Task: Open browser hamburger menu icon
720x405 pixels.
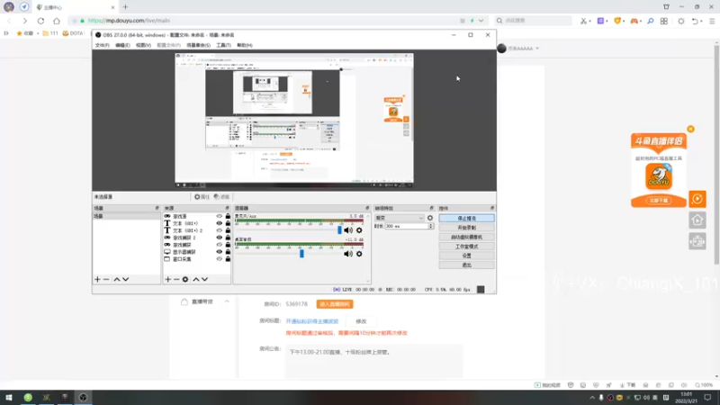Action: [x=712, y=21]
